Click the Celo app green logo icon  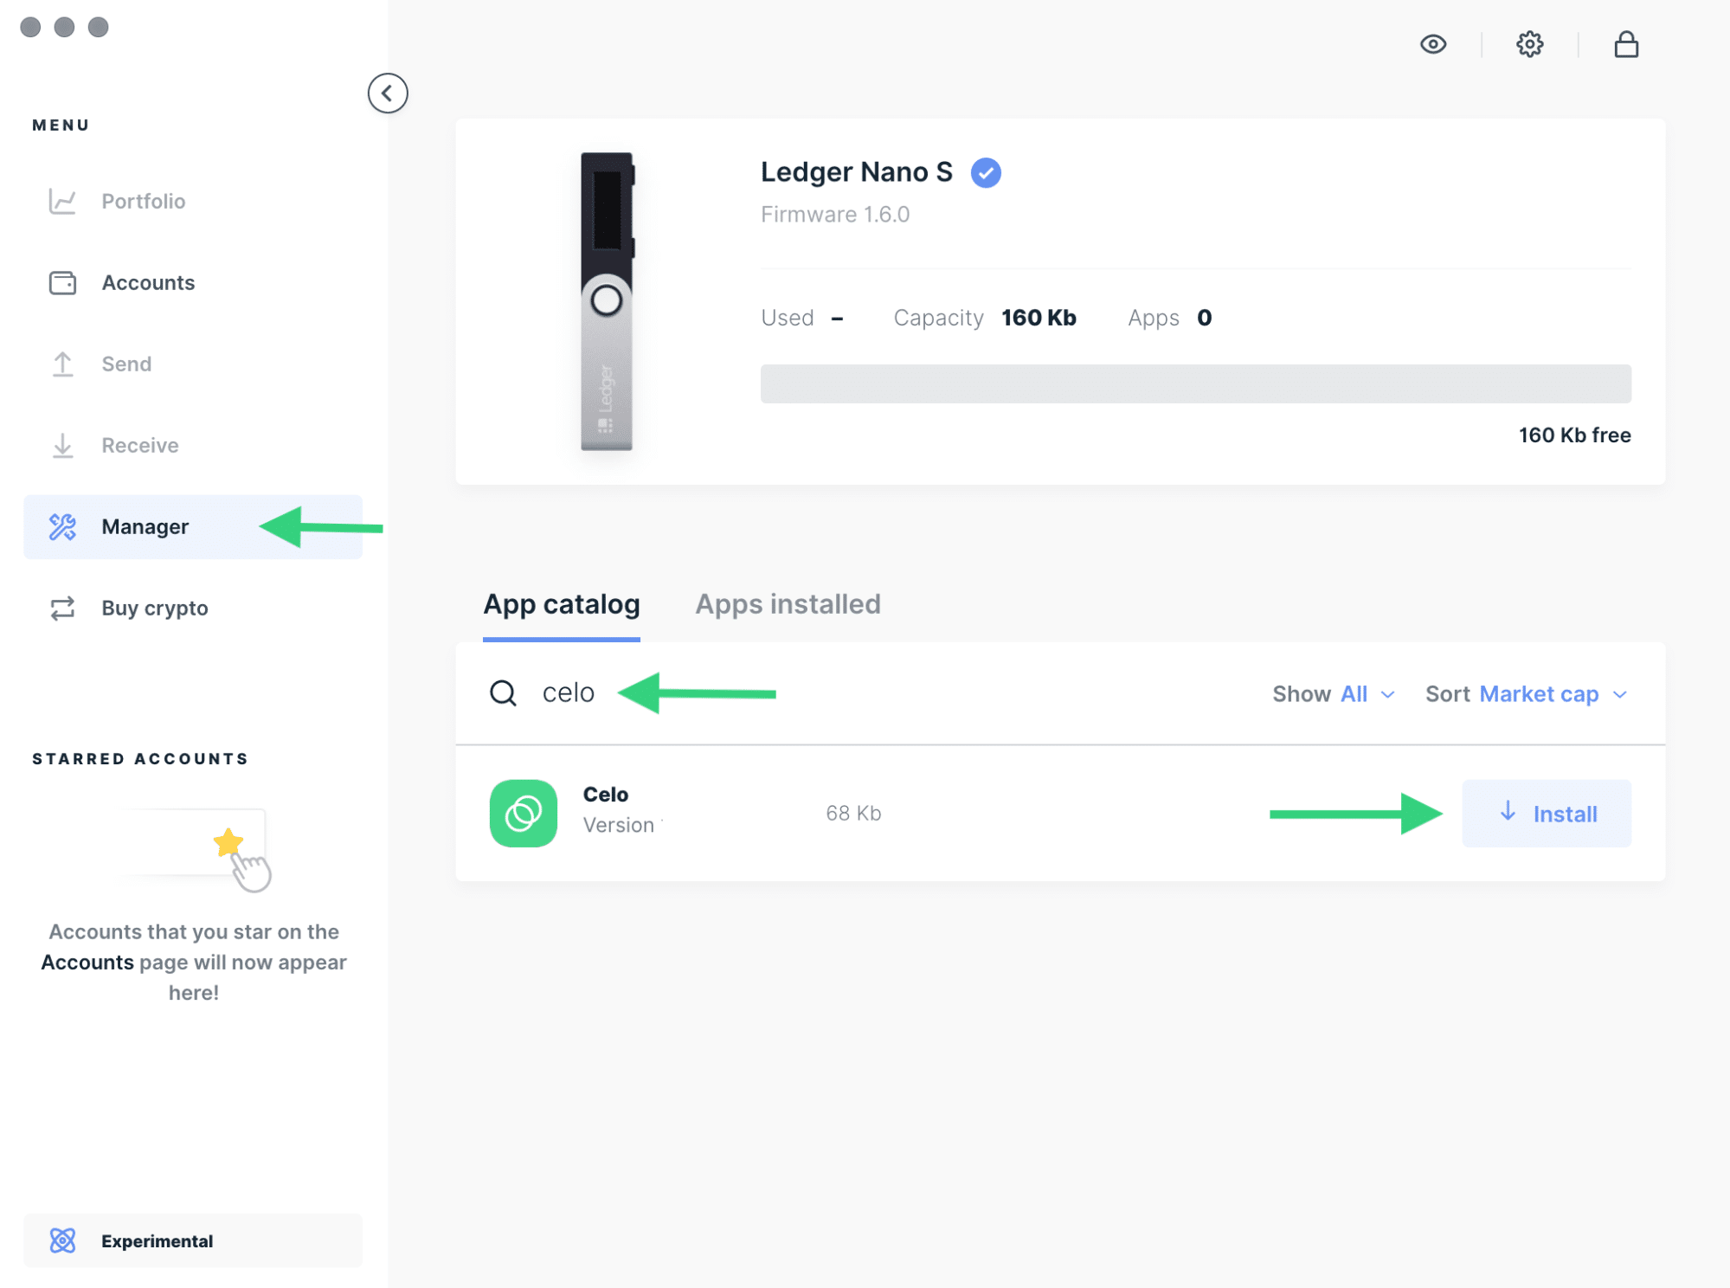pos(524,813)
